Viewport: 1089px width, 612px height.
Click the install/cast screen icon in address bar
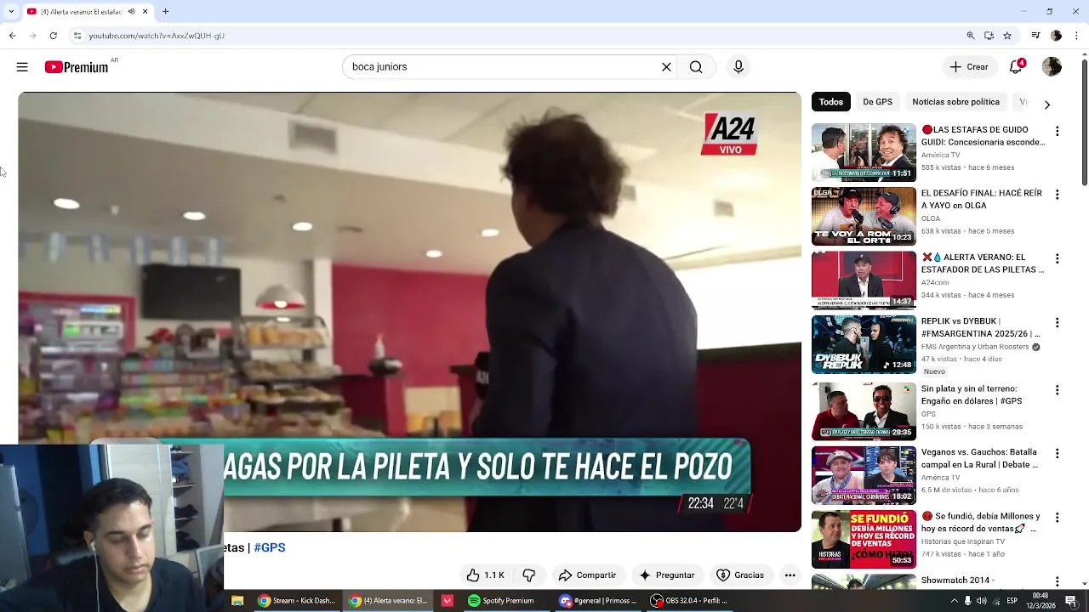coord(989,36)
